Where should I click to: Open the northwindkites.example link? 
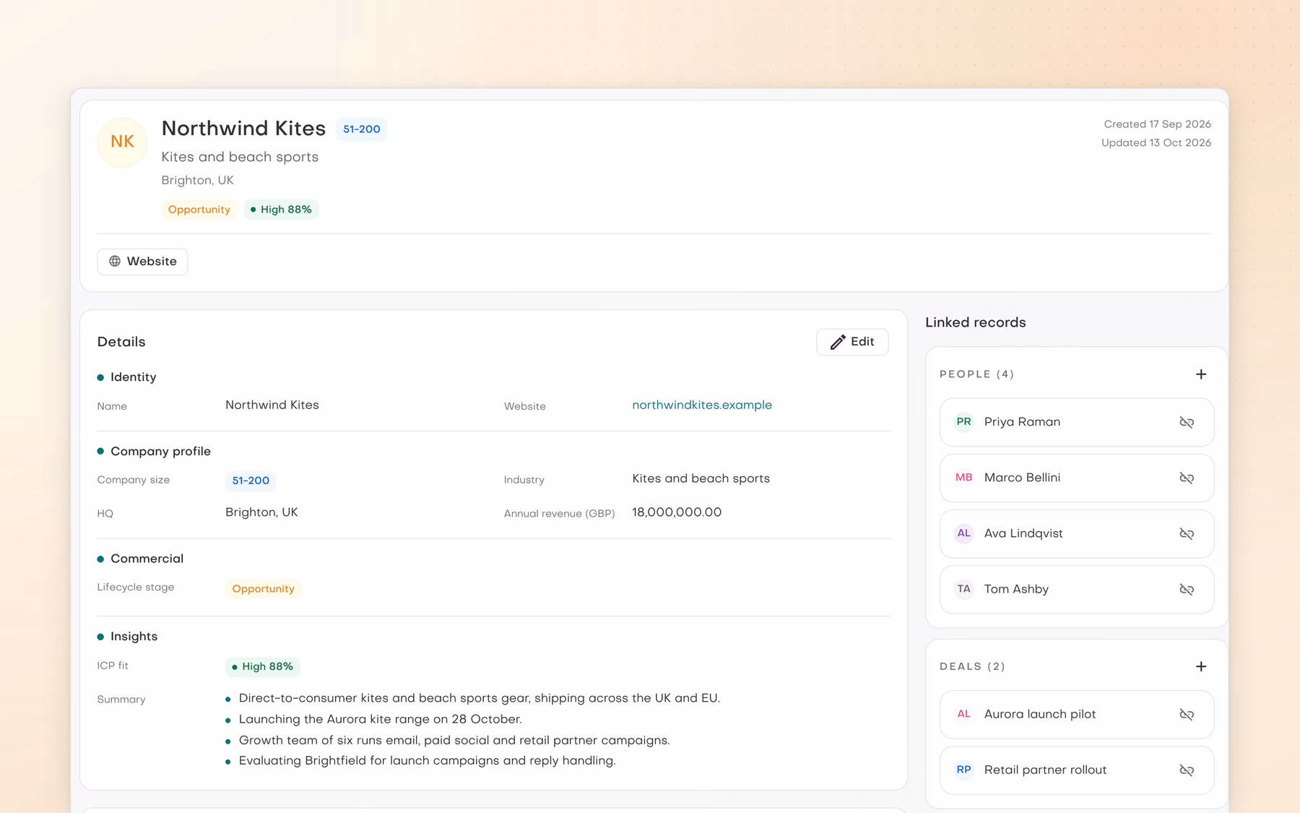(x=702, y=405)
